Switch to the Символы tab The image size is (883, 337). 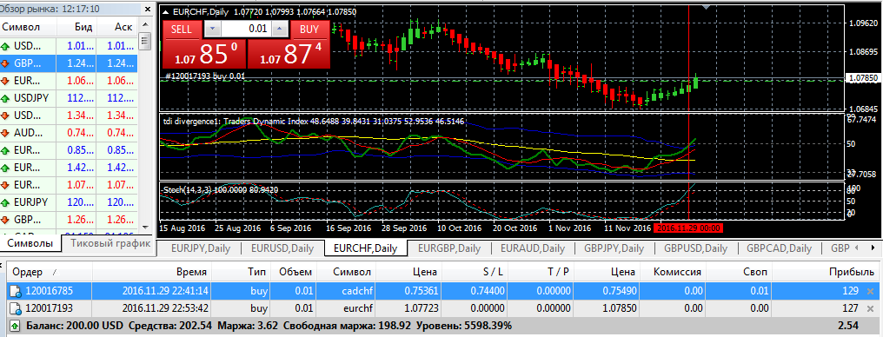(x=30, y=243)
